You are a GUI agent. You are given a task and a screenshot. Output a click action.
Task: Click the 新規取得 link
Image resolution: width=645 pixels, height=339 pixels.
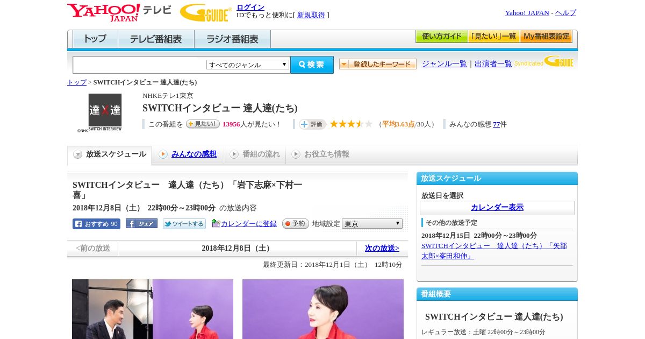point(311,15)
